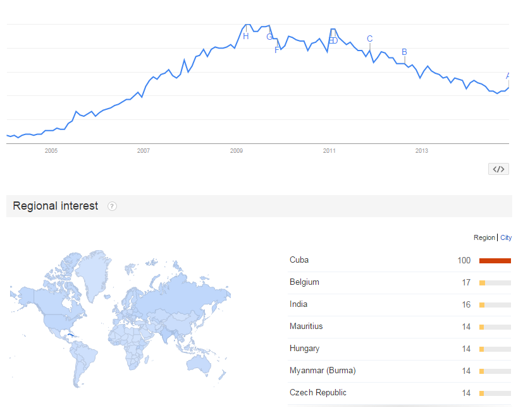Select India in the region list
Viewport: 523px width, 413px height.
[298, 304]
